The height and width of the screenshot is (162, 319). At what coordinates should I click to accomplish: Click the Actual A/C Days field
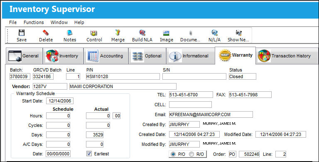click(95, 144)
